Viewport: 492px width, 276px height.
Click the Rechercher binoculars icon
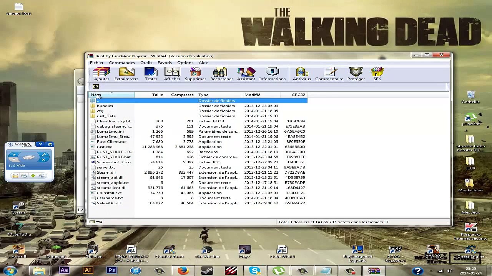click(221, 74)
